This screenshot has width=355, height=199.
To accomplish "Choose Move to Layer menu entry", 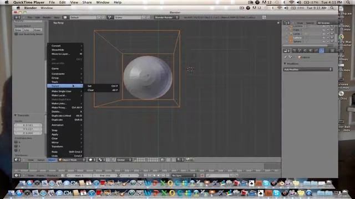I will click(x=65, y=54).
